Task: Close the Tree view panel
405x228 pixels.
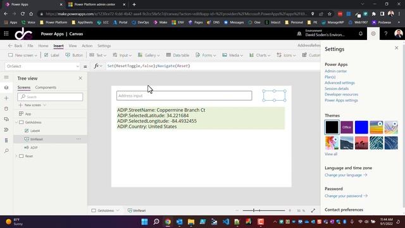Action: coord(80,78)
